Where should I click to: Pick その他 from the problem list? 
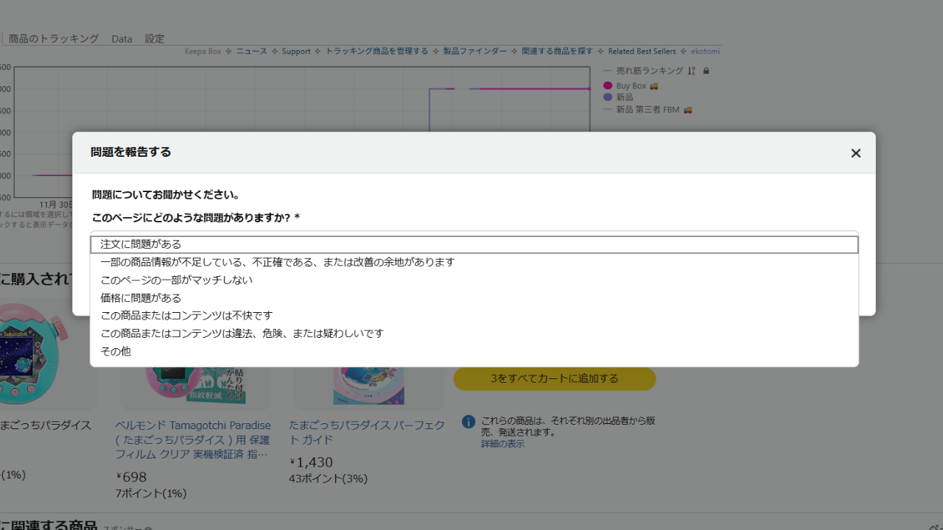point(116,352)
